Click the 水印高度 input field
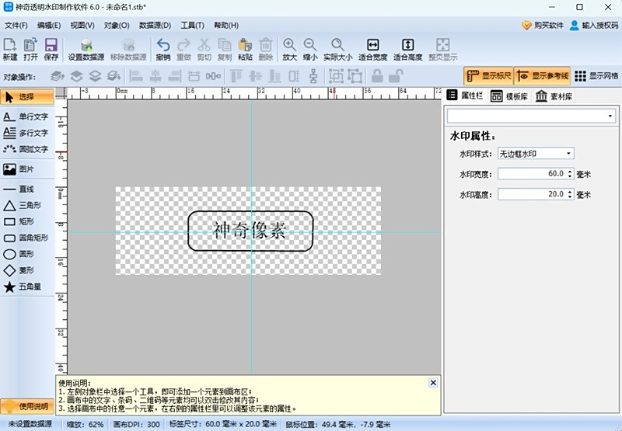Viewport: 622px width, 431px height. pos(533,194)
